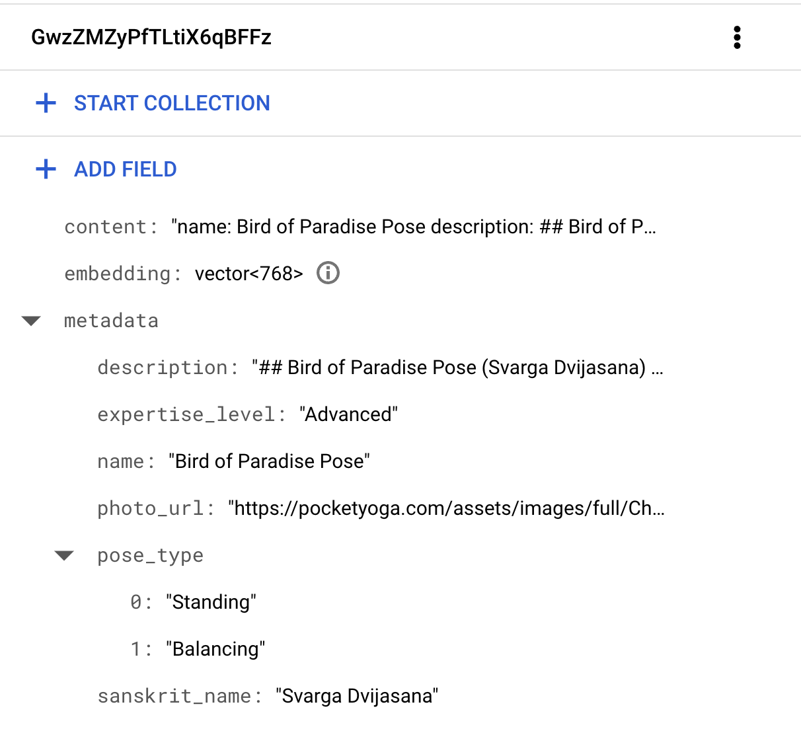Click the three-dot menu for document actions
Viewport: 801px width, 731px height.
736,37
